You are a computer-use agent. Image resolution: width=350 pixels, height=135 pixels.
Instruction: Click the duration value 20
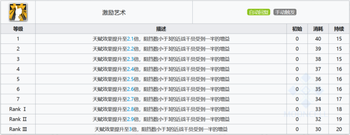pos(339,129)
